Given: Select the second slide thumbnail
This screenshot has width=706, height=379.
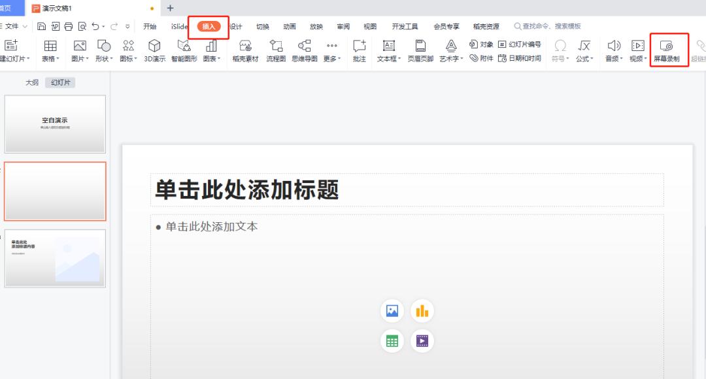Looking at the screenshot, I should click(x=55, y=191).
